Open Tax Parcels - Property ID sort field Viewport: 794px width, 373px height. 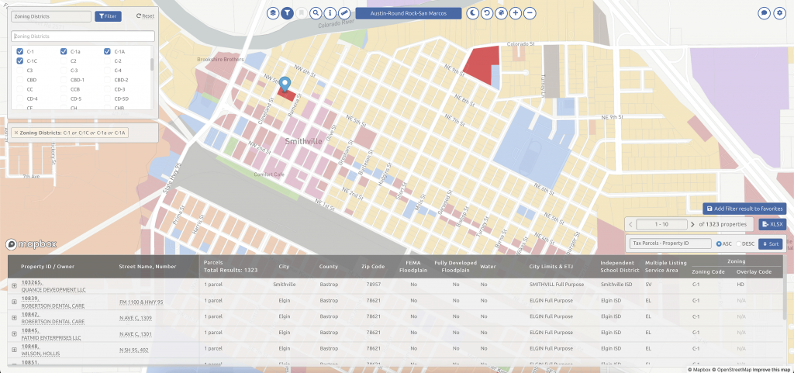point(671,243)
